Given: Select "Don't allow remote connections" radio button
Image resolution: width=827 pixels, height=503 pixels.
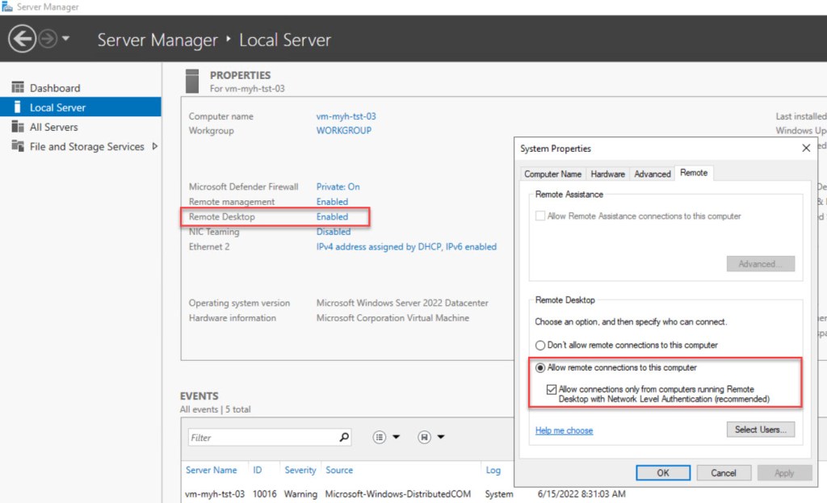Looking at the screenshot, I should 540,345.
